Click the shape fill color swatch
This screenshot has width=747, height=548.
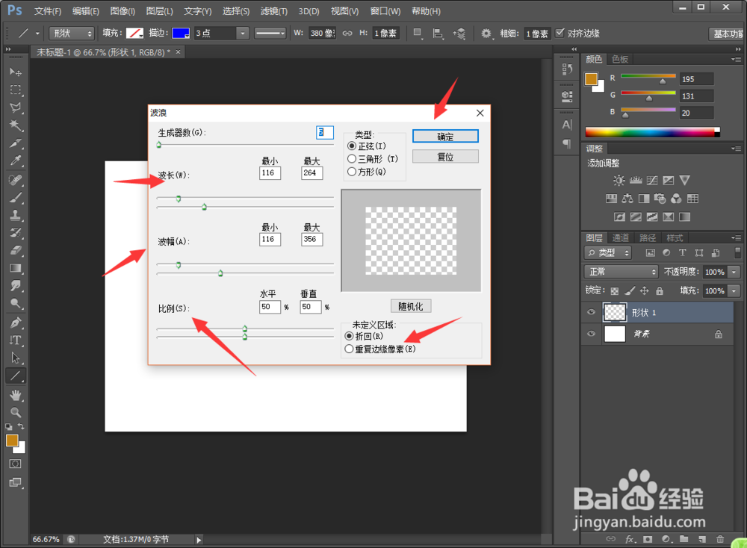coord(134,34)
